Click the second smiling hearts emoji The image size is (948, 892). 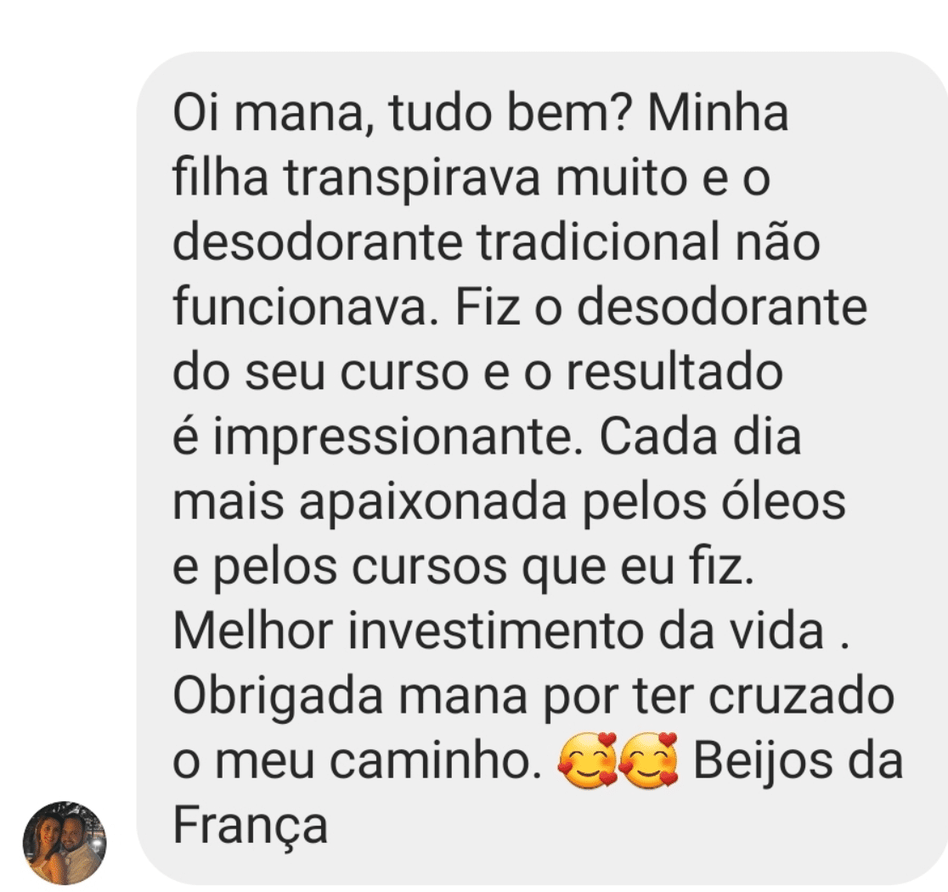click(648, 759)
